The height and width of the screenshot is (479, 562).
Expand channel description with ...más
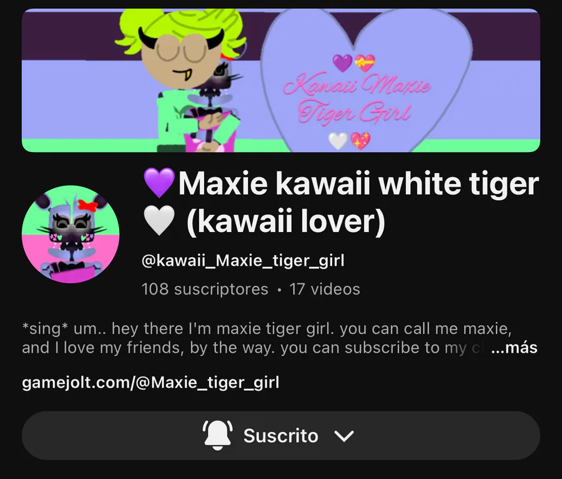515,347
